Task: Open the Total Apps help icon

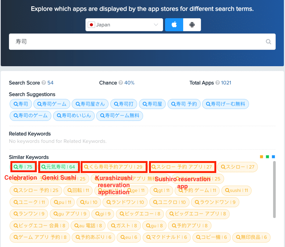Action: point(218,83)
